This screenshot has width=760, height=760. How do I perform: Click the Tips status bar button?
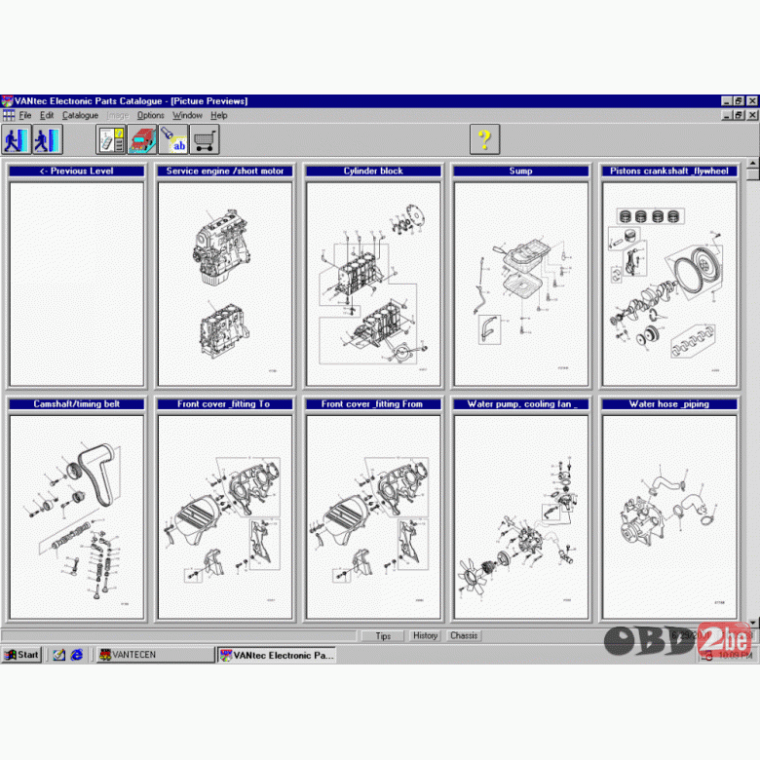(383, 636)
